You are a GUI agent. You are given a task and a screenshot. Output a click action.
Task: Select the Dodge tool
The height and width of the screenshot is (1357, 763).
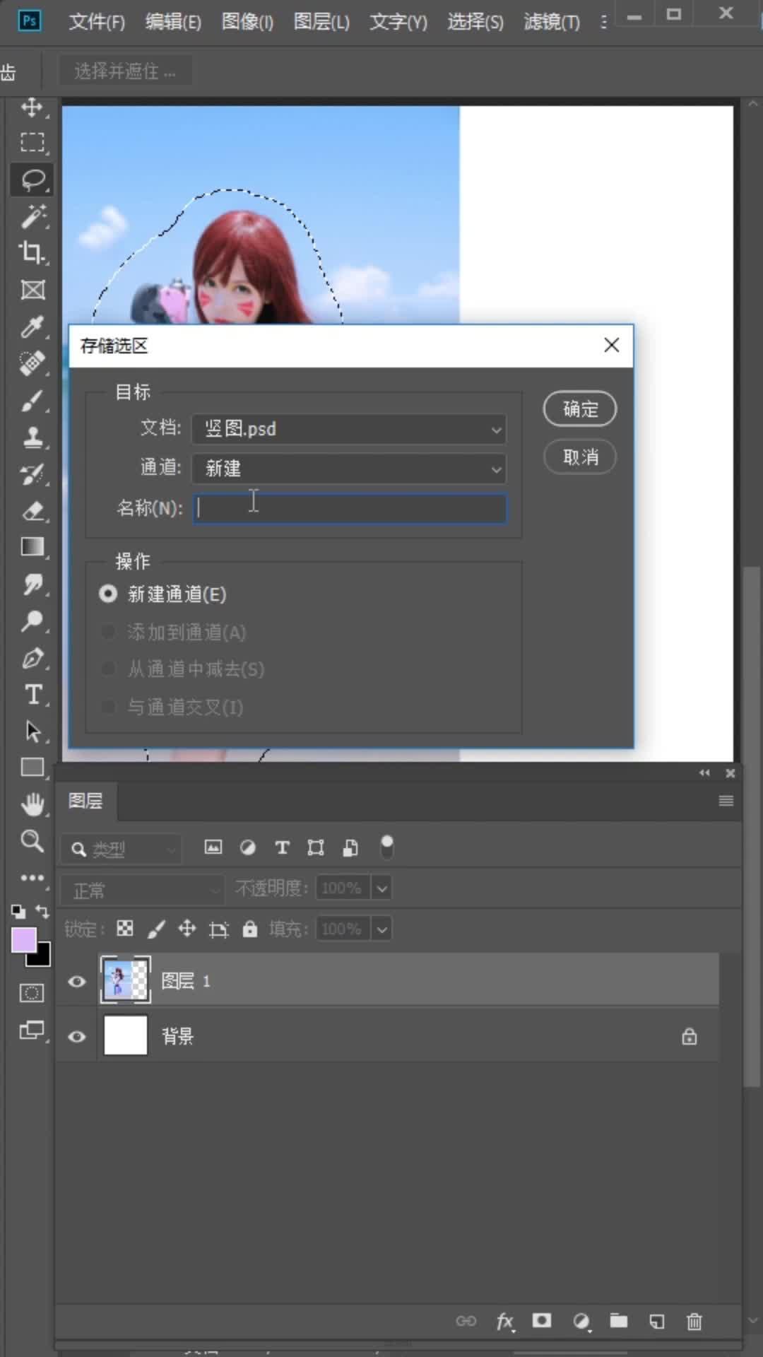tap(32, 621)
